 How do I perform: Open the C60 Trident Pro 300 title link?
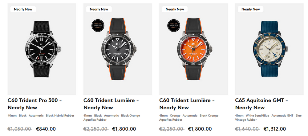click(x=35, y=104)
